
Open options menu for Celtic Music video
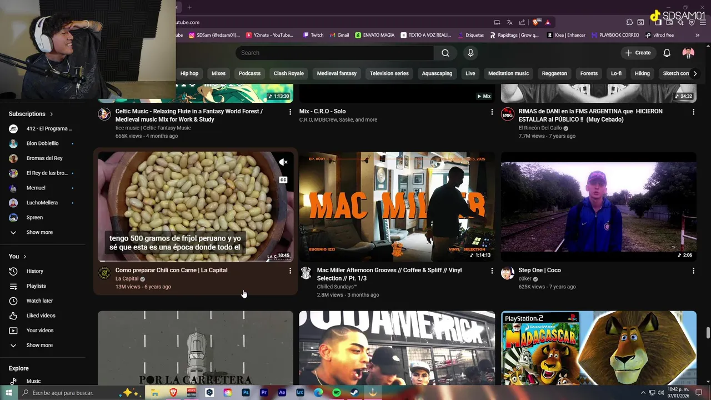[x=290, y=112]
